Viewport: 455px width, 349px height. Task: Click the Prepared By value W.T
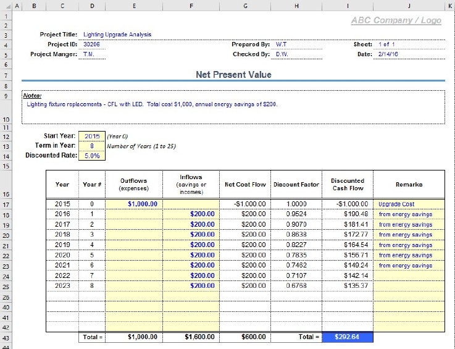pos(282,44)
